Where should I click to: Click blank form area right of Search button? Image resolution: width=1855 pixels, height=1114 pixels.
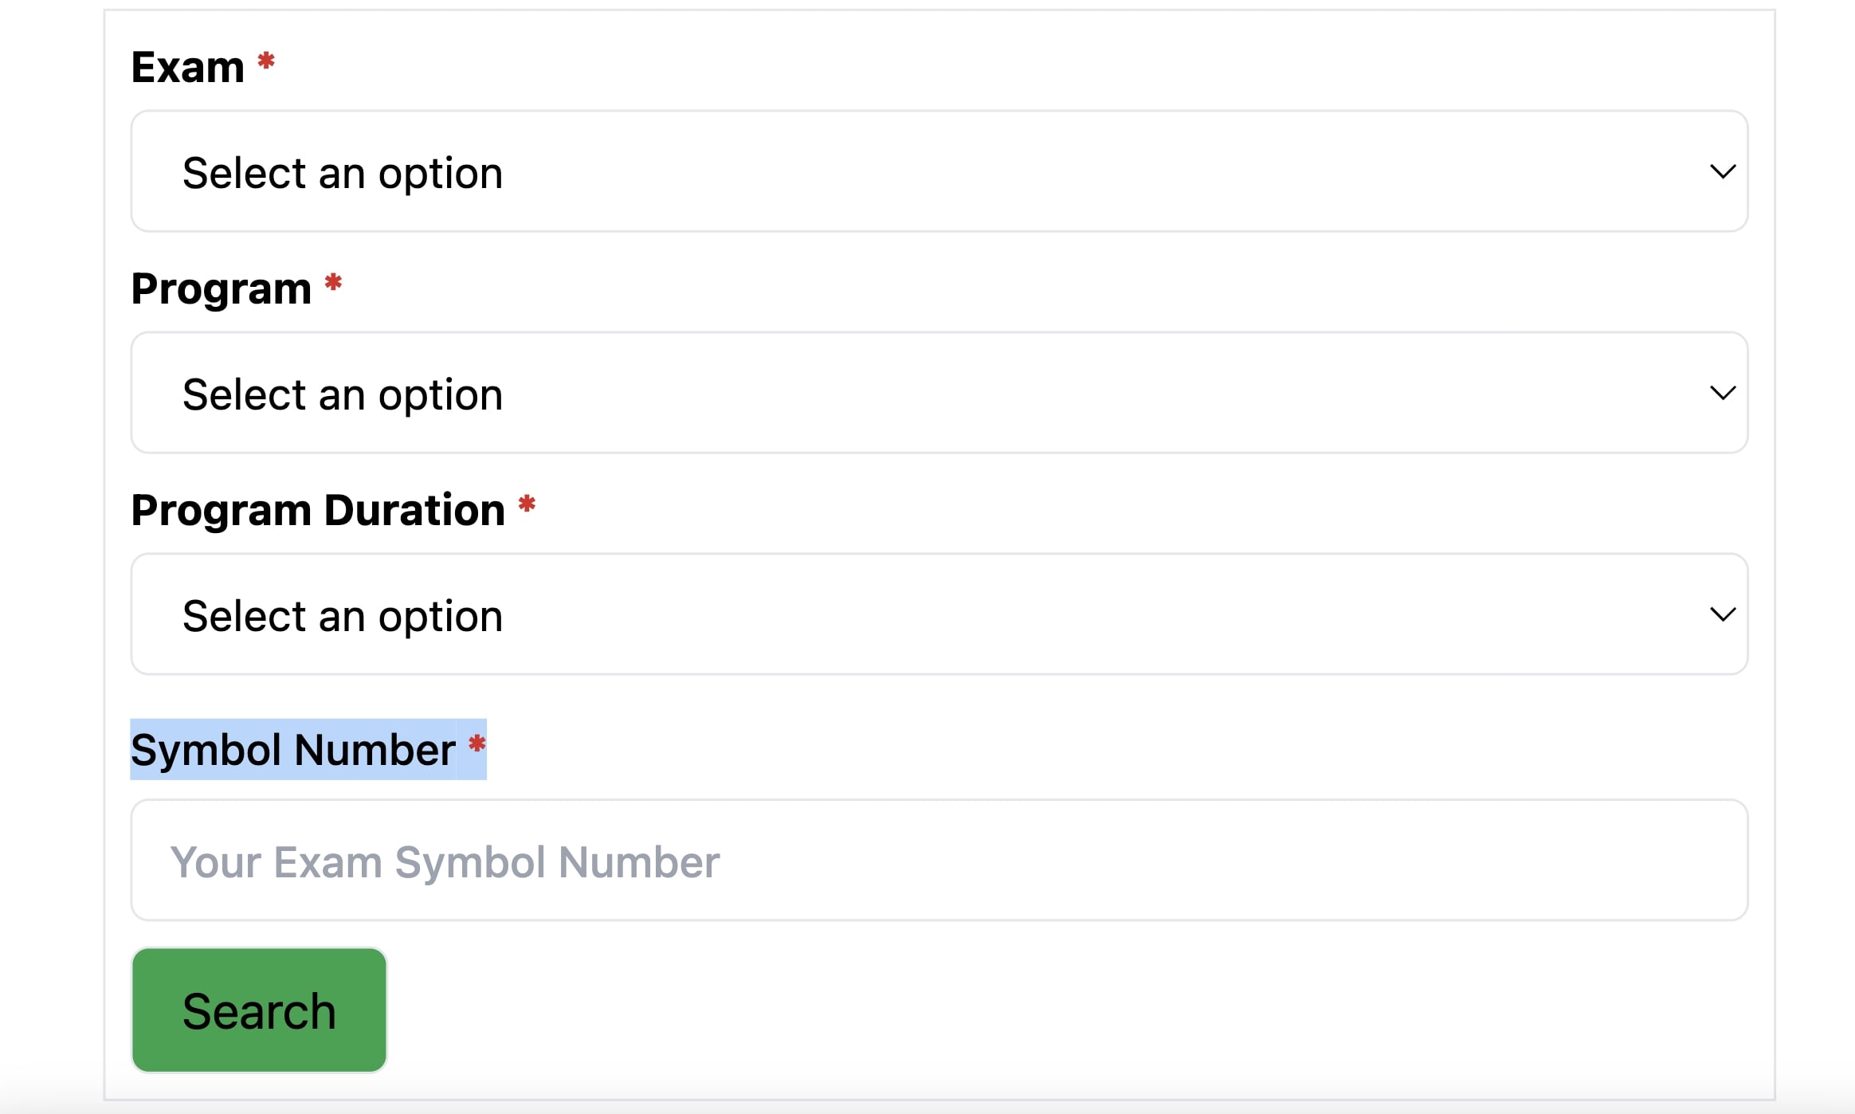(1036, 1010)
